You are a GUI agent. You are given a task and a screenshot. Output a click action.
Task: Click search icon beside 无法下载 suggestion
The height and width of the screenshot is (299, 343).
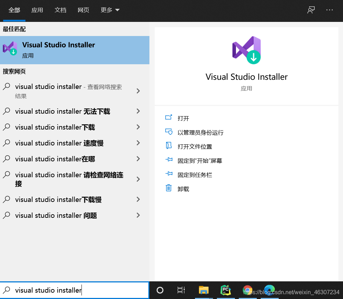coord(6,111)
